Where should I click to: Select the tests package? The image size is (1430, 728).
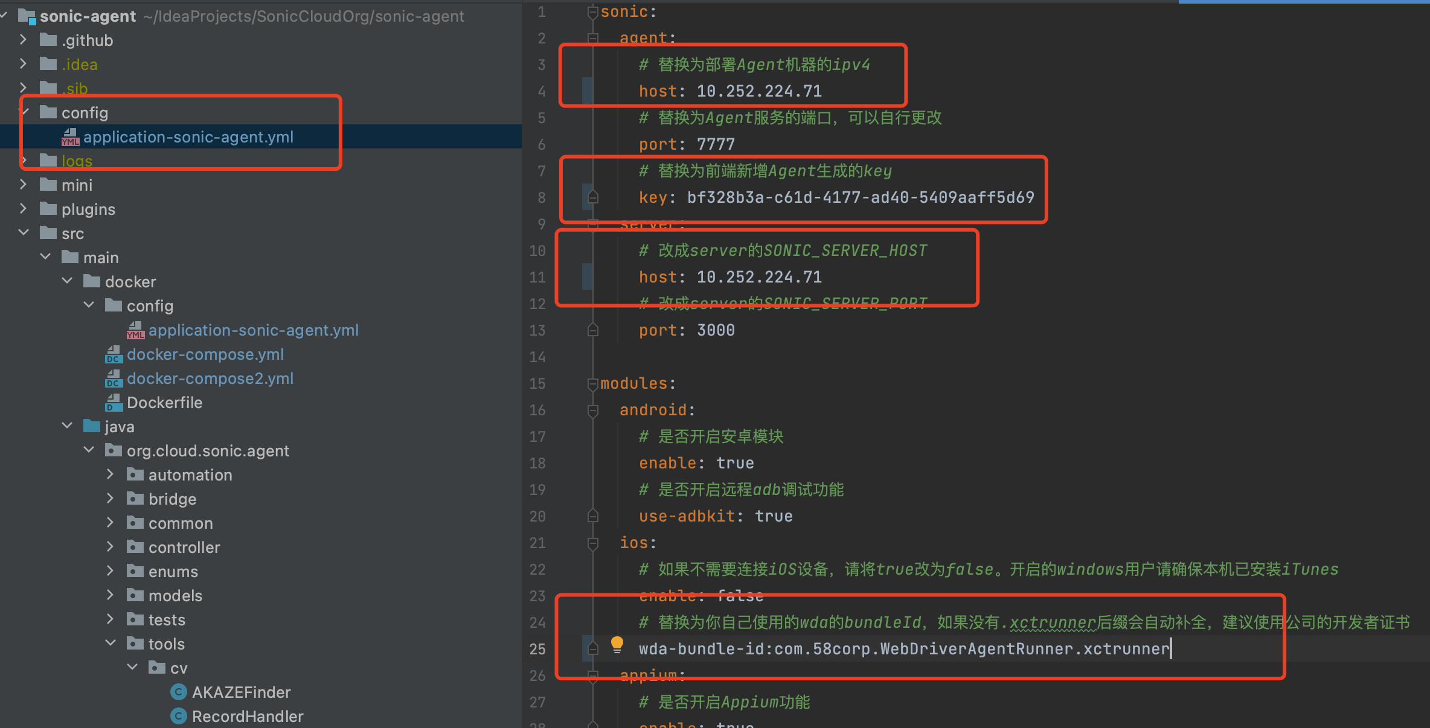coord(167,620)
